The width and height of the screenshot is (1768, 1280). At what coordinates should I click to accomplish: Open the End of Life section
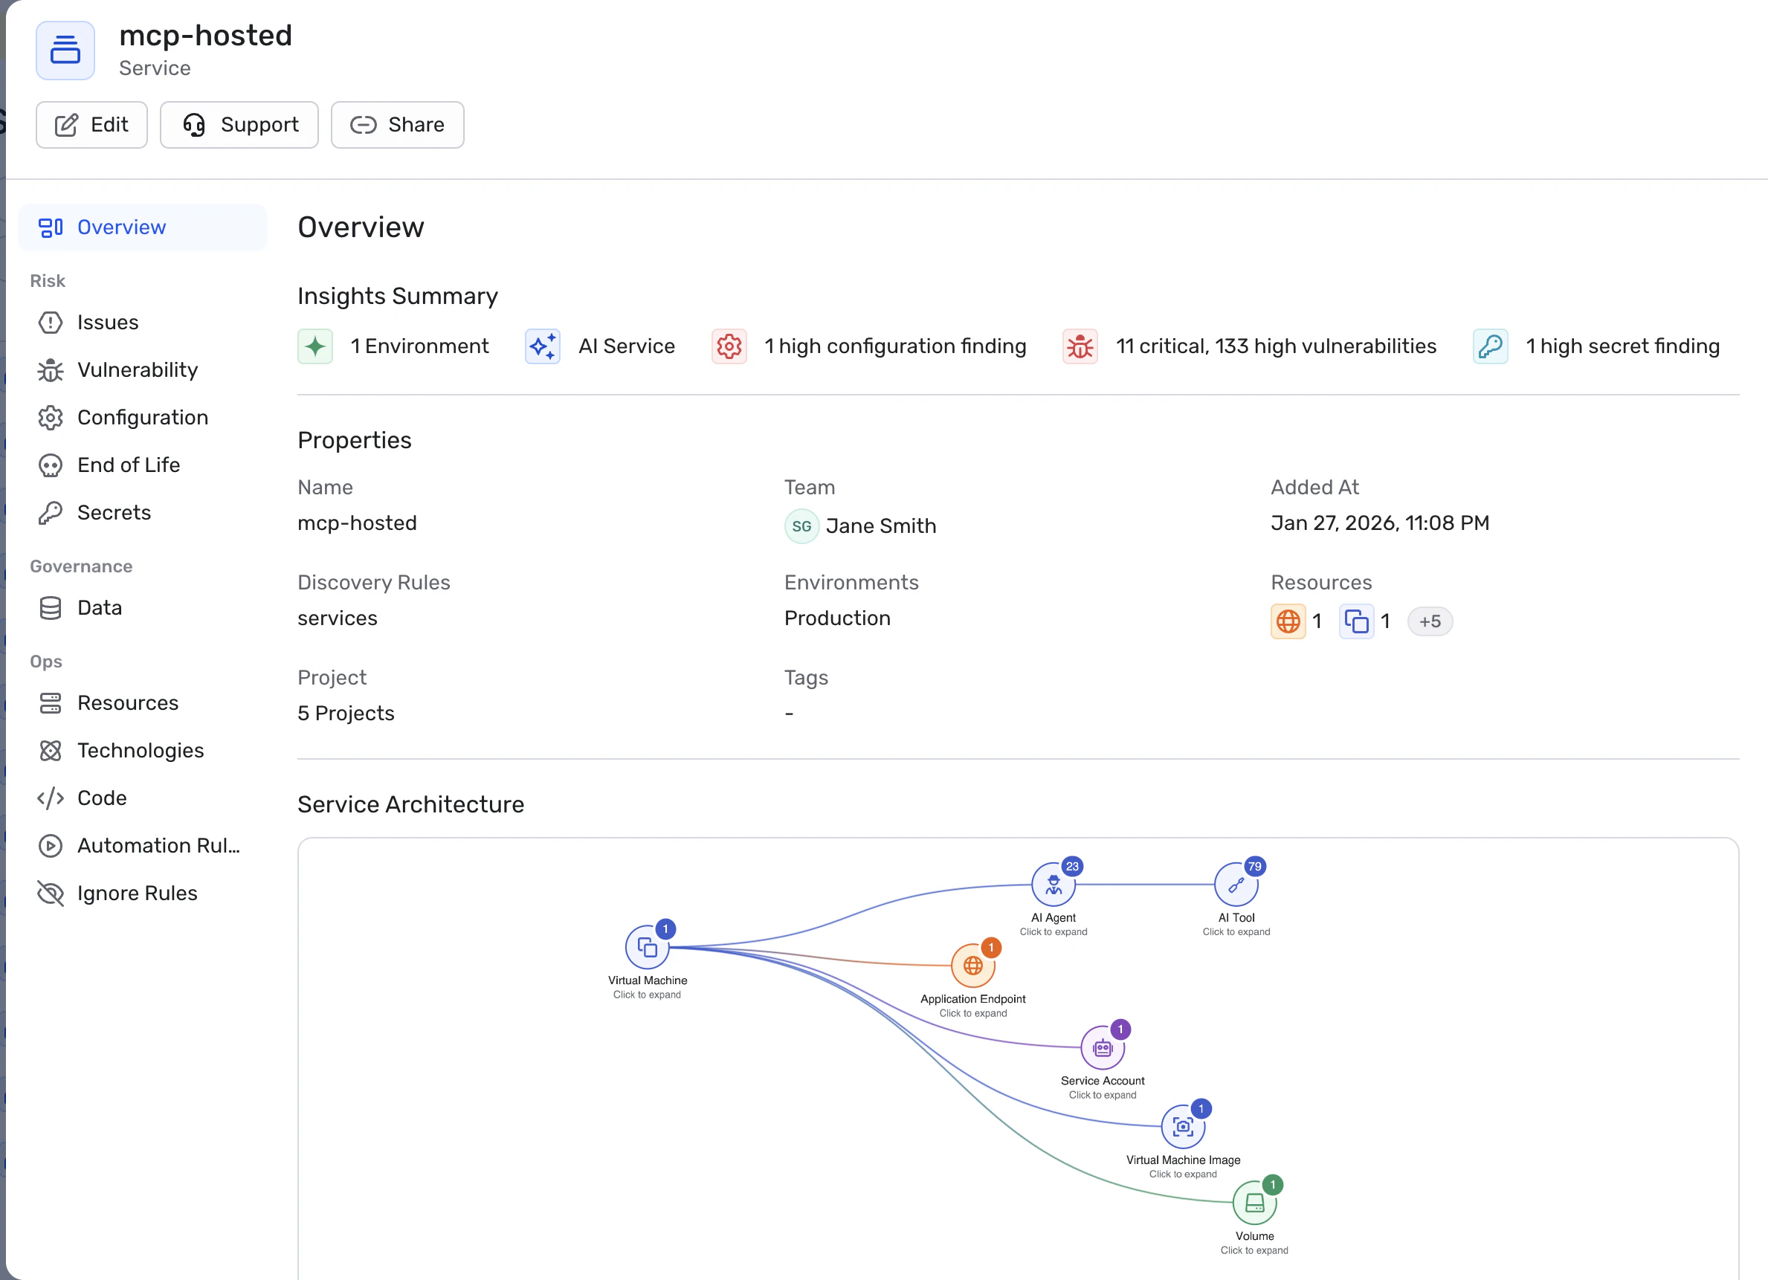coord(129,465)
